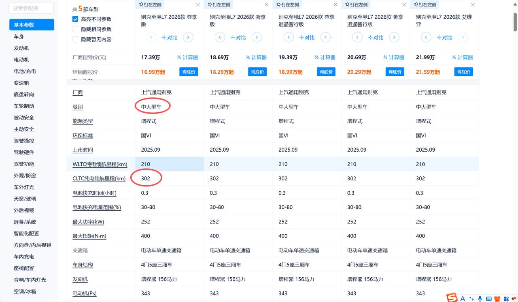Open the WLTC纯电续航里程(km) label link
Screen dimensions: 518x302
(x=100, y=164)
